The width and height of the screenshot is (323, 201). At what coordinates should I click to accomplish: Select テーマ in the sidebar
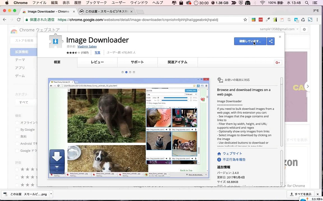pos(20,60)
